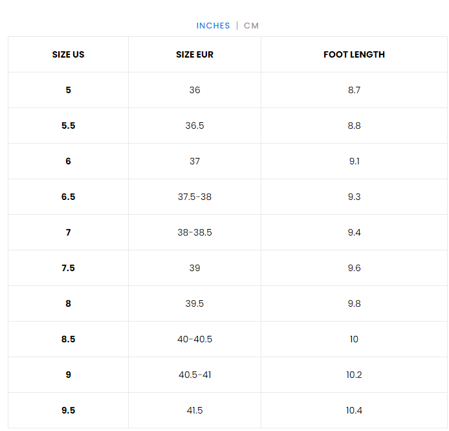
Task: Click the SIZE EUR column header
Action: point(195,55)
